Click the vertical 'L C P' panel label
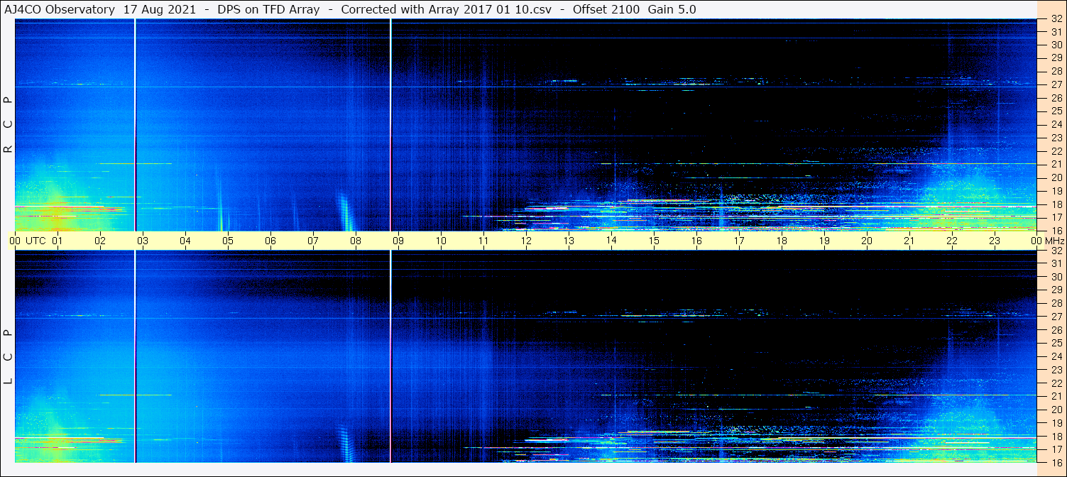The image size is (1067, 477). pos(8,358)
